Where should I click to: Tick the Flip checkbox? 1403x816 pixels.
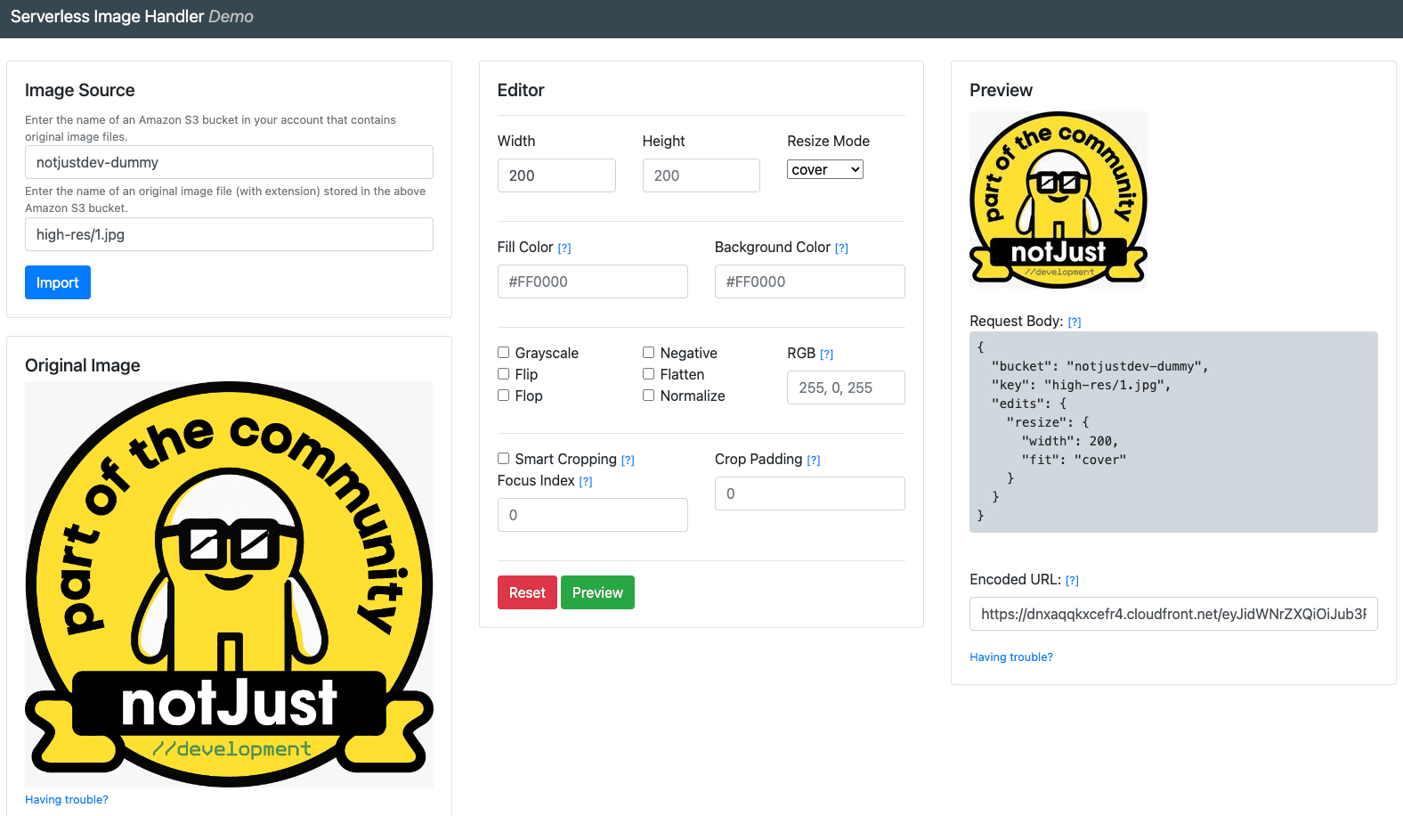coord(504,374)
